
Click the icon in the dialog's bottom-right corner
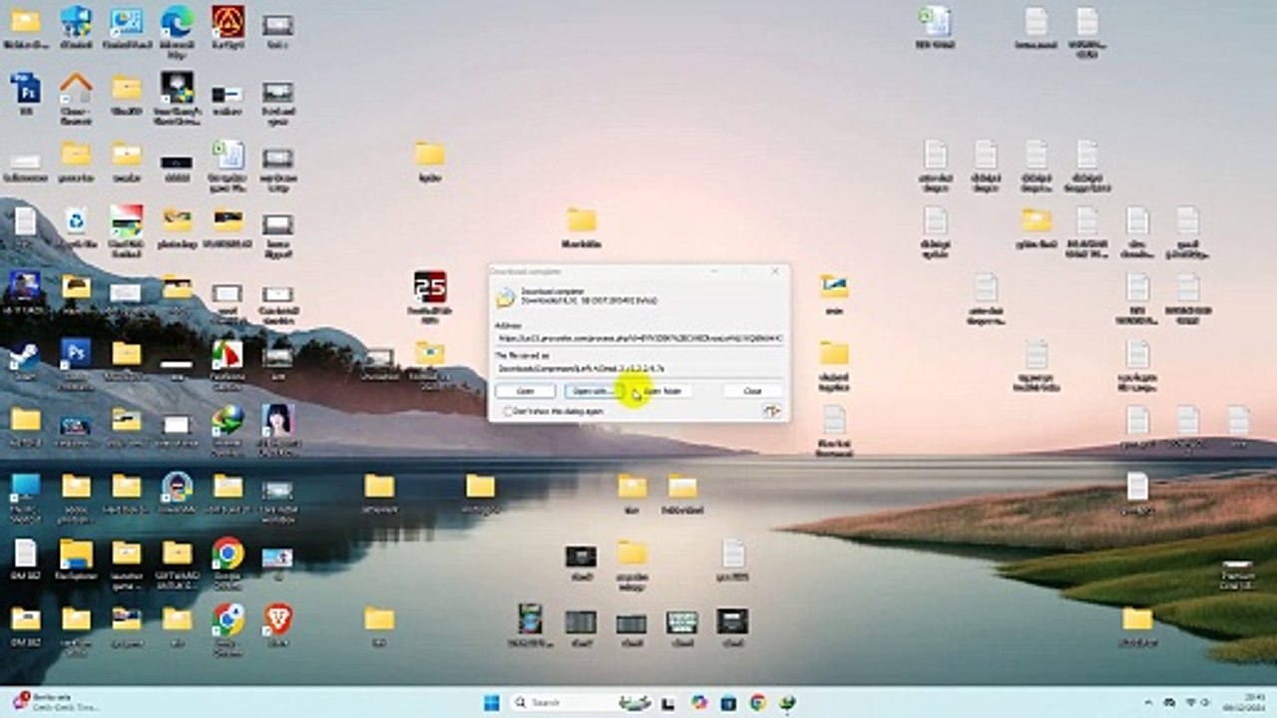pos(771,411)
